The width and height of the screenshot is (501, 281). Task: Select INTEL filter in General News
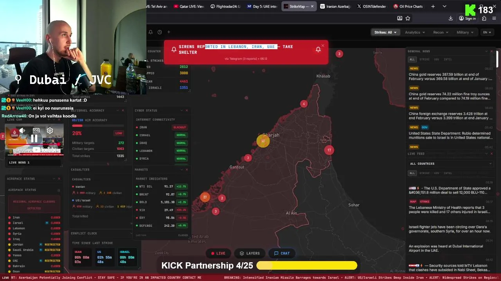448,59
